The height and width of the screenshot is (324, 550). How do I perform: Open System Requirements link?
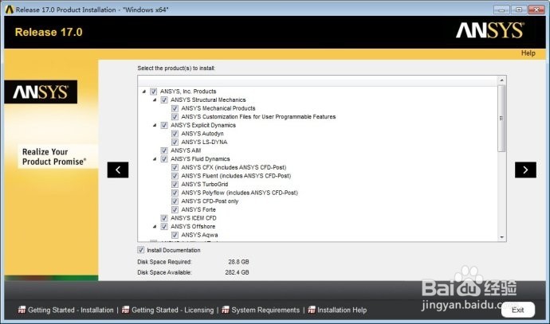[265, 310]
